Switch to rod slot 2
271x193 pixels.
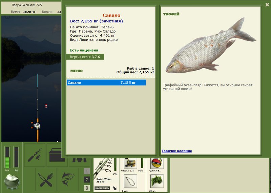coord(87,179)
